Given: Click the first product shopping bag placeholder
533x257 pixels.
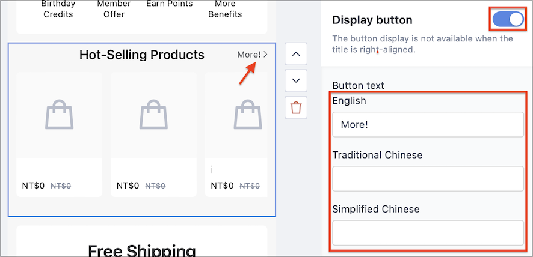Looking at the screenshot, I should point(59,115).
